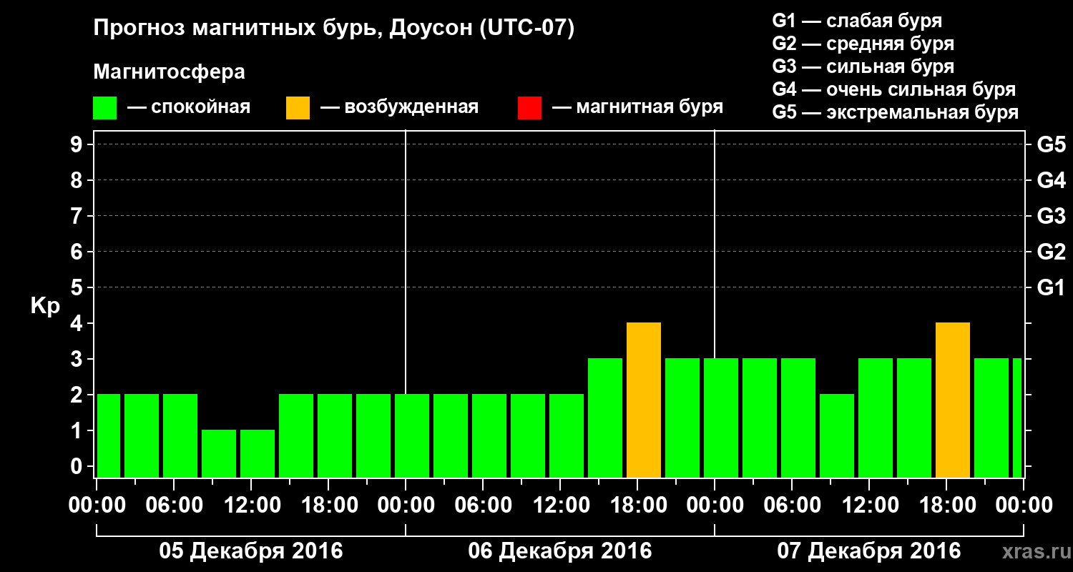The width and height of the screenshot is (1073, 572).
Task: Click the 'G4 — очень сильная буря' legend line
Action: tap(894, 89)
